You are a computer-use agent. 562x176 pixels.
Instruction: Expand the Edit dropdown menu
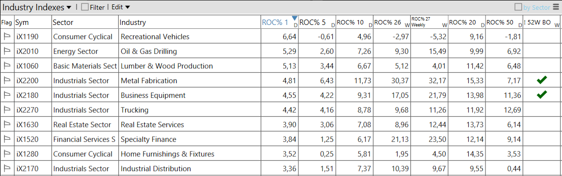[x=121, y=7]
